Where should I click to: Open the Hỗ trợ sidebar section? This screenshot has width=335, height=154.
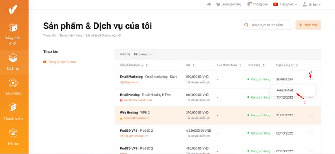pos(13,137)
